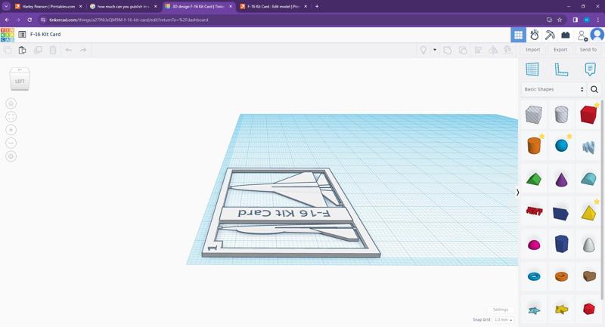Screen dimensions: 605x327
Task: Open the Bricks mode icon
Action: (x=566, y=35)
